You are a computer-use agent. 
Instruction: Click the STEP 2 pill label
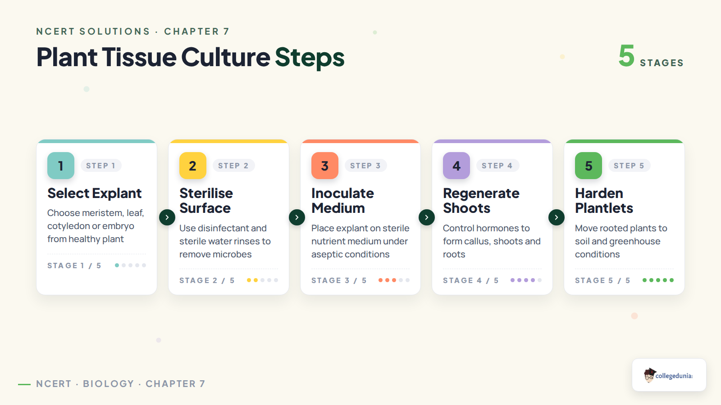[233, 166]
